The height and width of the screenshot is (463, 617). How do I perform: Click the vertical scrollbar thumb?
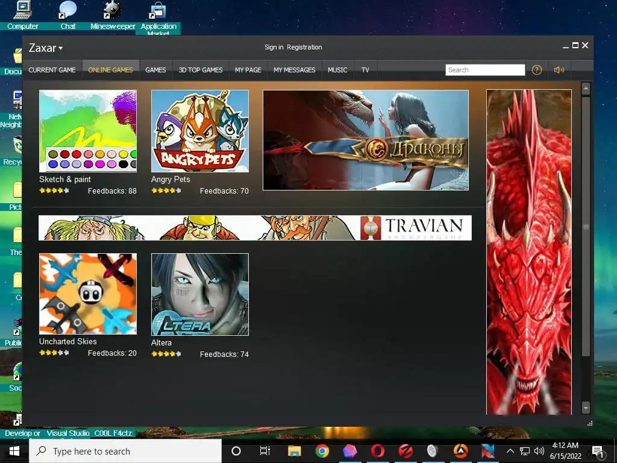[586, 227]
